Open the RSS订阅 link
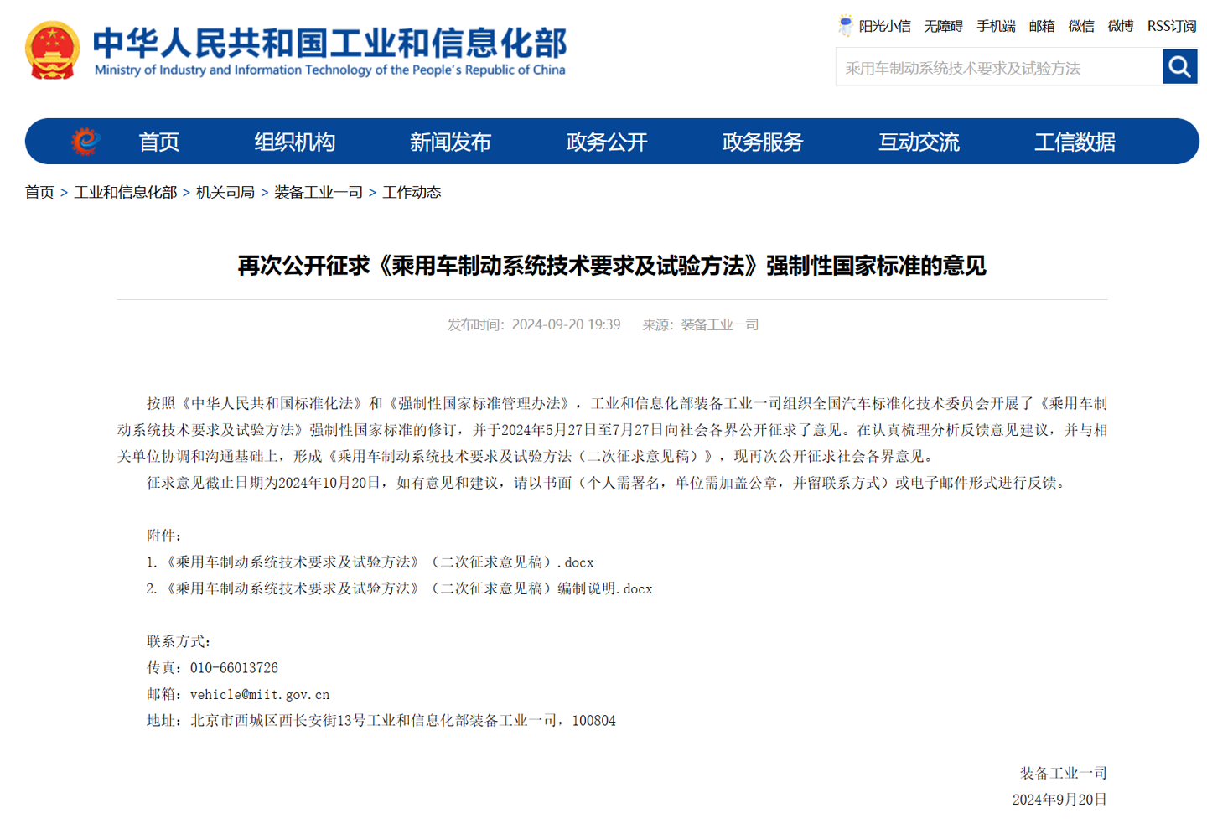 click(1172, 26)
